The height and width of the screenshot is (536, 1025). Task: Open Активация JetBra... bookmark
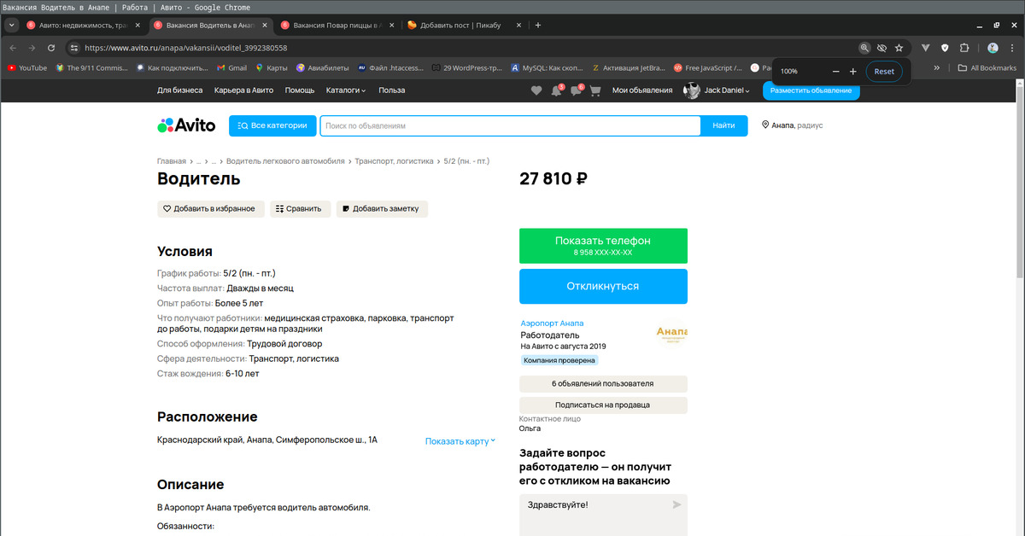(x=630, y=67)
